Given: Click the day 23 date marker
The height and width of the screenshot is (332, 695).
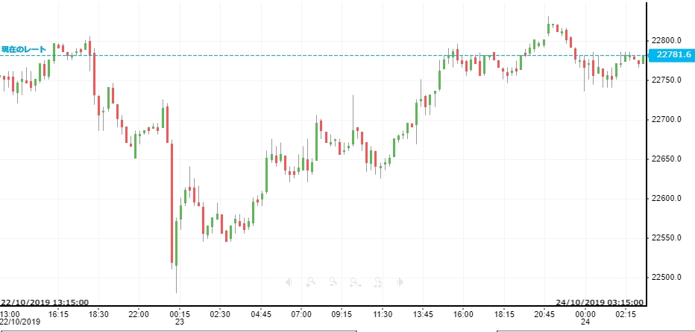Looking at the screenshot, I should click(179, 322).
